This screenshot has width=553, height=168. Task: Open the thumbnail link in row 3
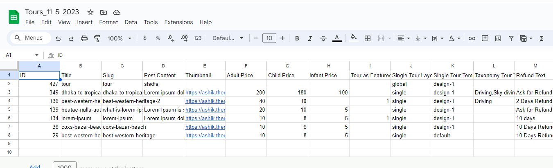[205, 93]
